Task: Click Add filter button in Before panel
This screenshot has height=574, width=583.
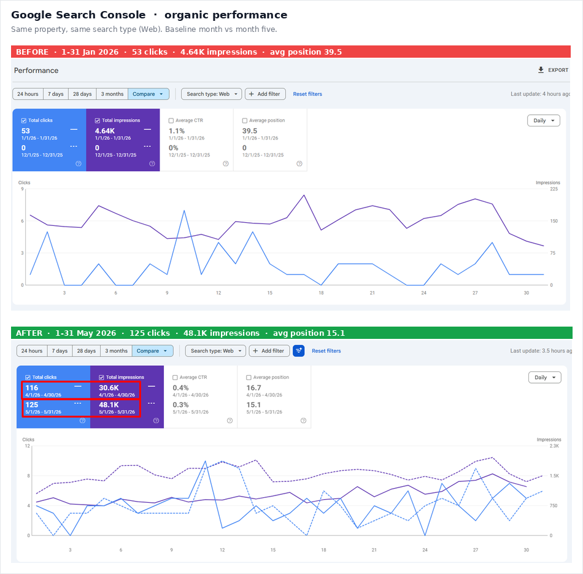Action: (265, 94)
